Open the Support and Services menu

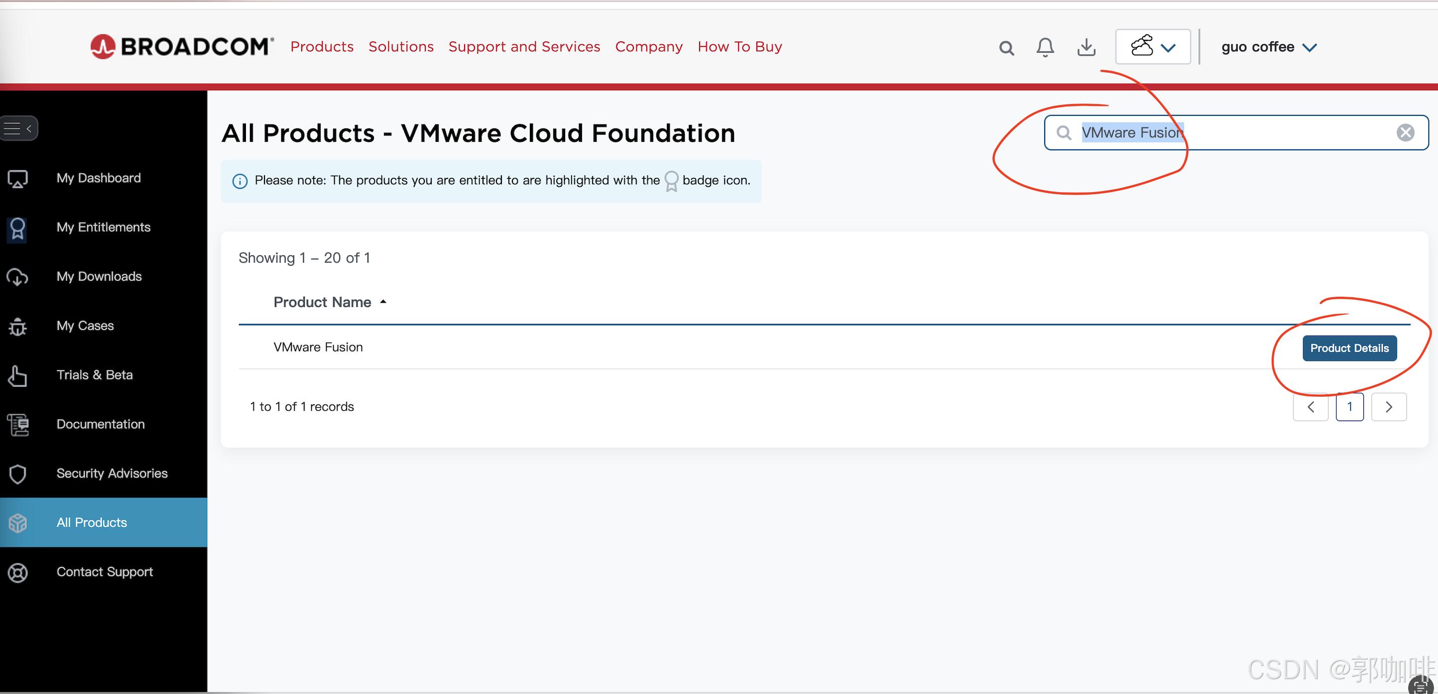coord(524,47)
